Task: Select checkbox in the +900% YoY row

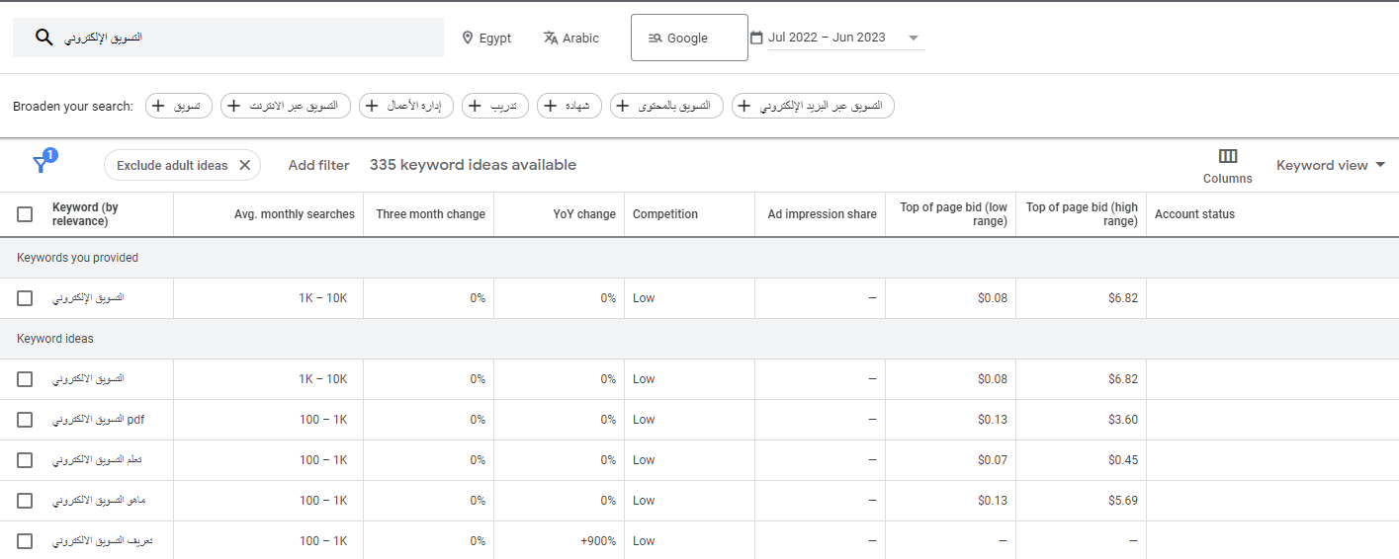Action: 25,541
